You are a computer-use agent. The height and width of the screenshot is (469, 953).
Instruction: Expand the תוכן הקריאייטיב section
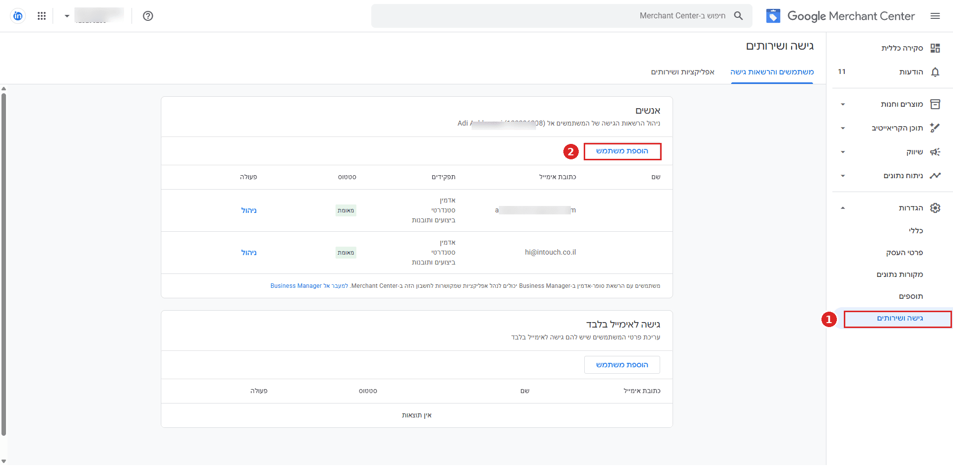tap(843, 128)
